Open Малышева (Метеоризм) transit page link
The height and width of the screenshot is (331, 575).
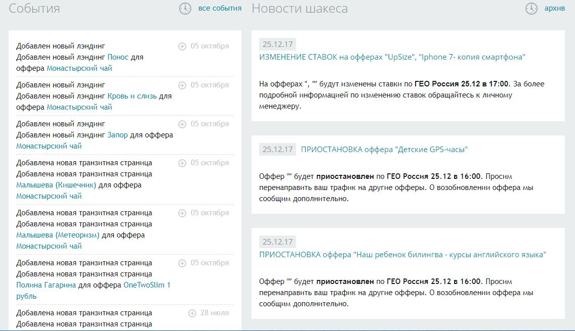58,235
